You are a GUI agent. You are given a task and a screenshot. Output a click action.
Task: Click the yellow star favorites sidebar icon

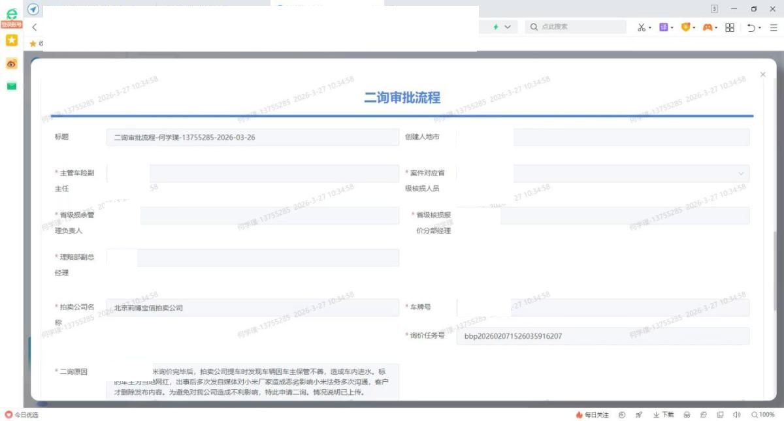coord(11,40)
